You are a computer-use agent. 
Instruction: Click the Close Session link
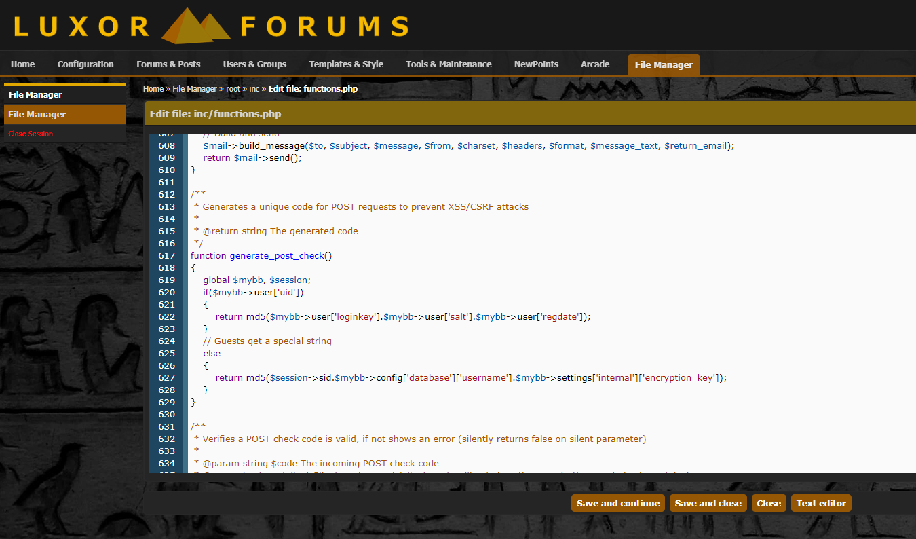coord(31,134)
